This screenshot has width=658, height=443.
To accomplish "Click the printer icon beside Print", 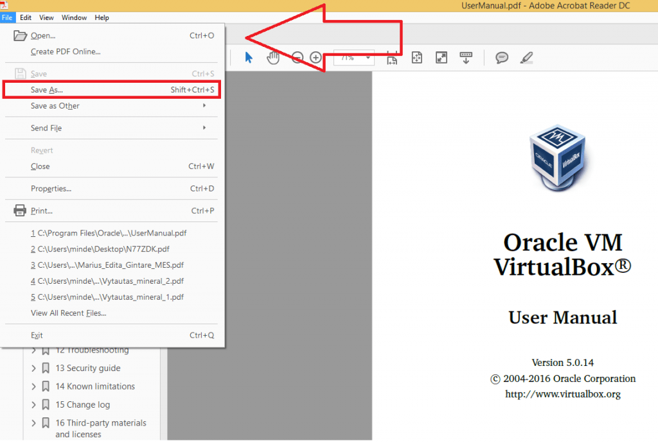I will 20,211.
